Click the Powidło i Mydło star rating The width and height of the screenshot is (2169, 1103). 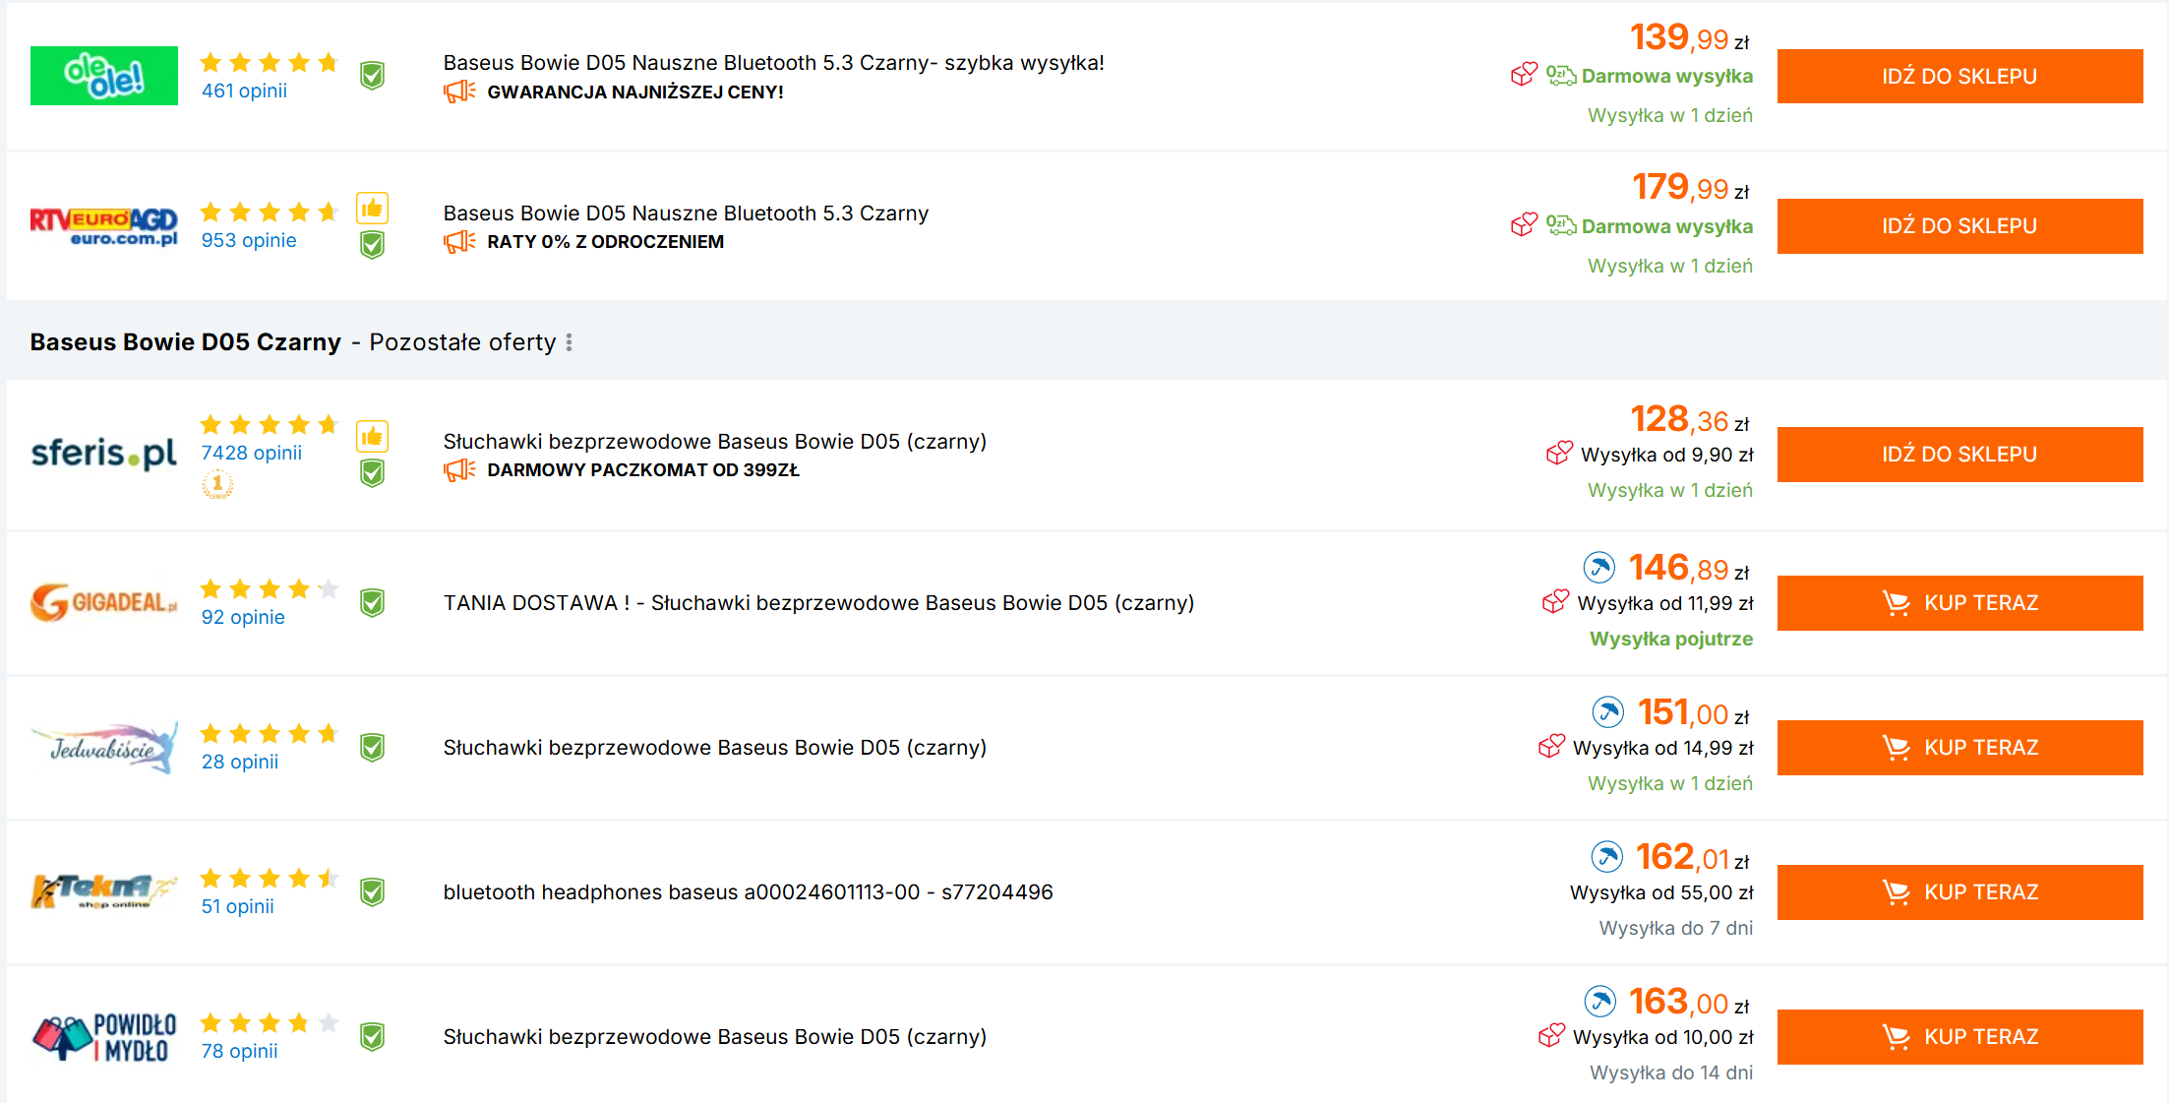(x=270, y=1023)
